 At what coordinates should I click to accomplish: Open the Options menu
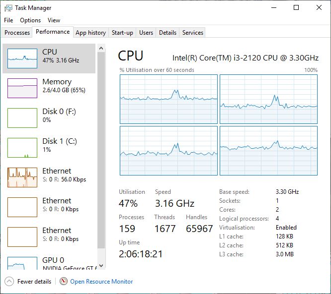pyautogui.click(x=30, y=20)
